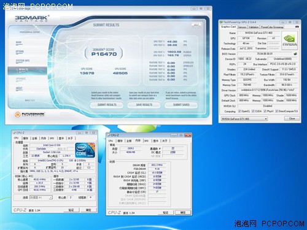Screen dimensions: 307x230
Task: Click the Intel Core i3 logo in CPU-Z
Action: tap(85, 150)
